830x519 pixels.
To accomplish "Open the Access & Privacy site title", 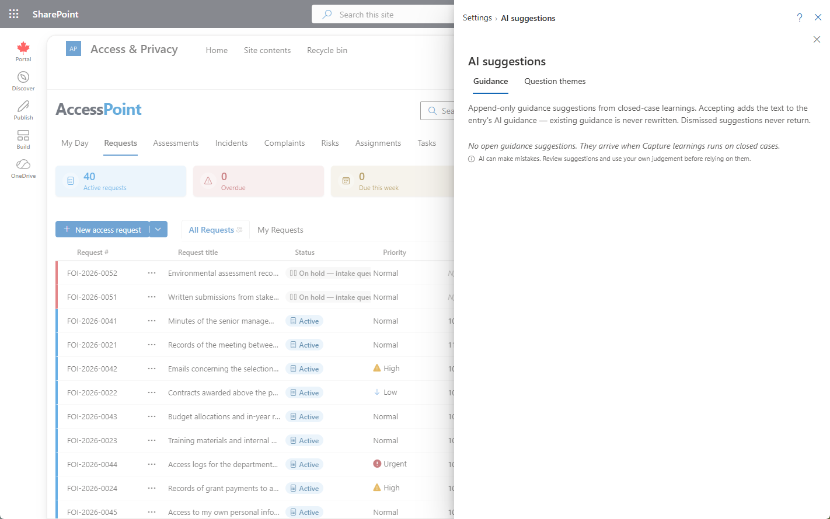I will click(x=134, y=50).
